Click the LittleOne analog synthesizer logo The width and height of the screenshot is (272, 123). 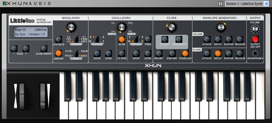(x=31, y=21)
